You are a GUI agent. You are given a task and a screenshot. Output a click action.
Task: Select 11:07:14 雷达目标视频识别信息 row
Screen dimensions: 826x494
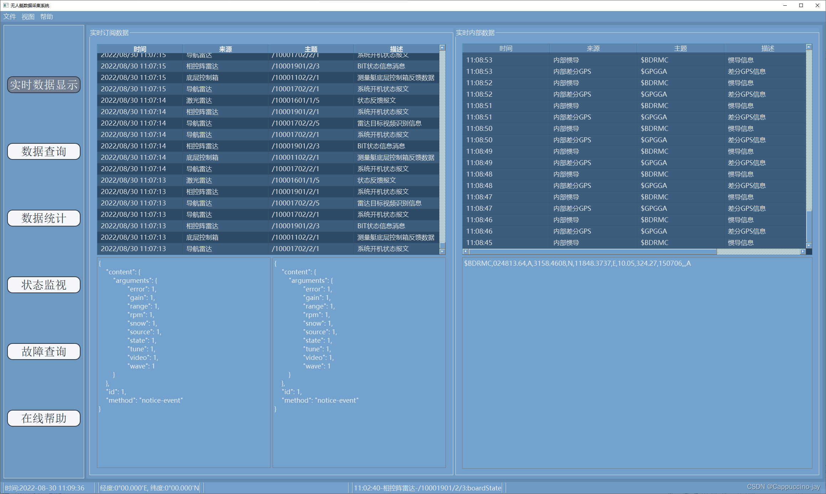268,123
